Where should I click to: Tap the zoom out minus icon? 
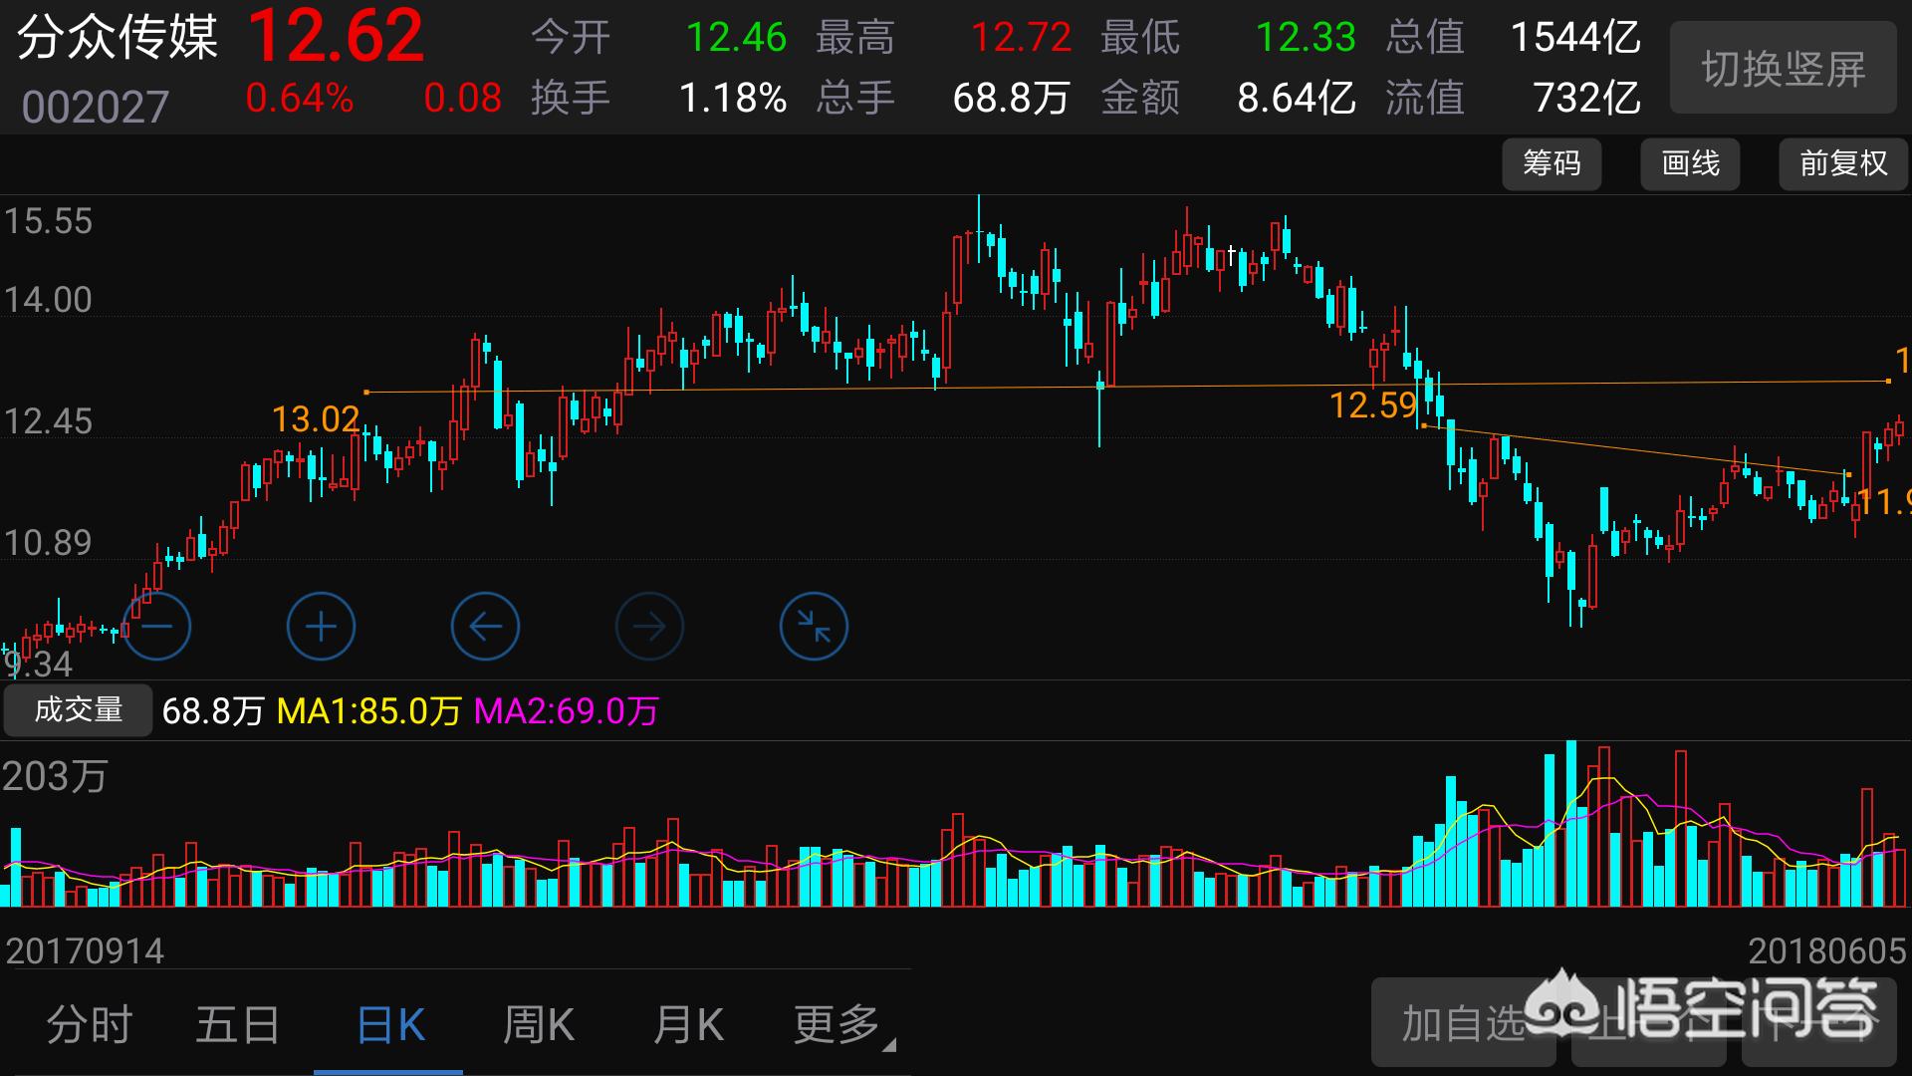coord(156,627)
